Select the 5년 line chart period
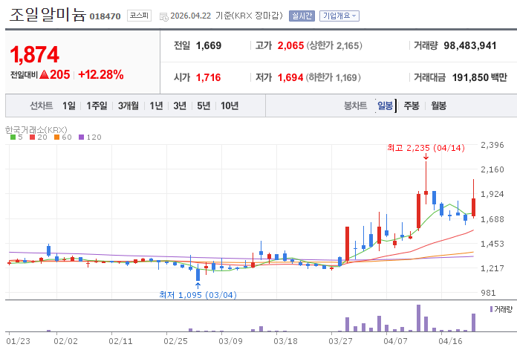The height and width of the screenshot is (350, 517). click(x=204, y=106)
